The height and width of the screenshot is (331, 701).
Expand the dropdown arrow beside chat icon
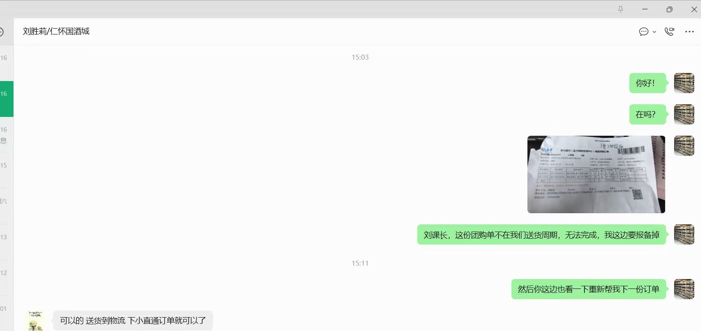[654, 32]
